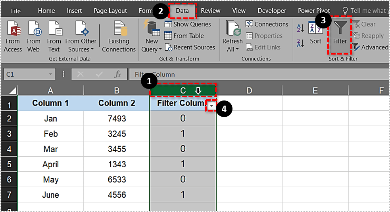Open Existing Connections

click(119, 36)
